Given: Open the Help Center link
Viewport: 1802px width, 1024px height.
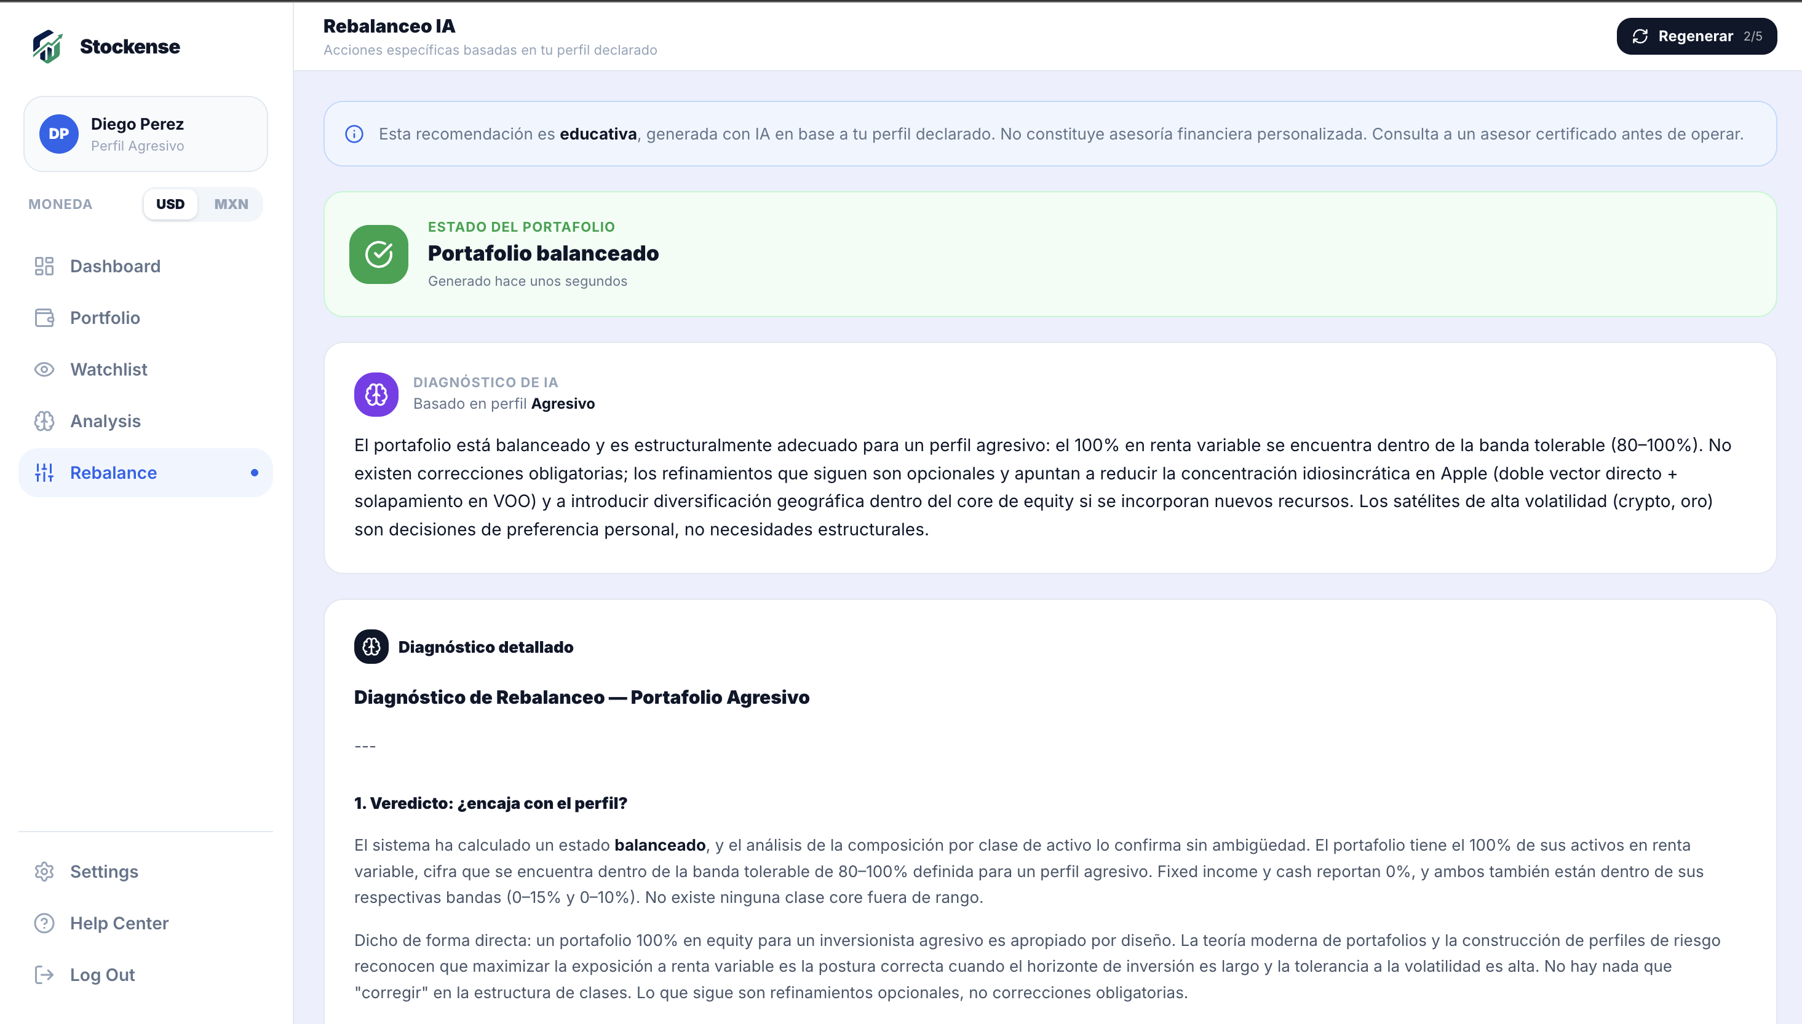Looking at the screenshot, I should click(x=146, y=923).
